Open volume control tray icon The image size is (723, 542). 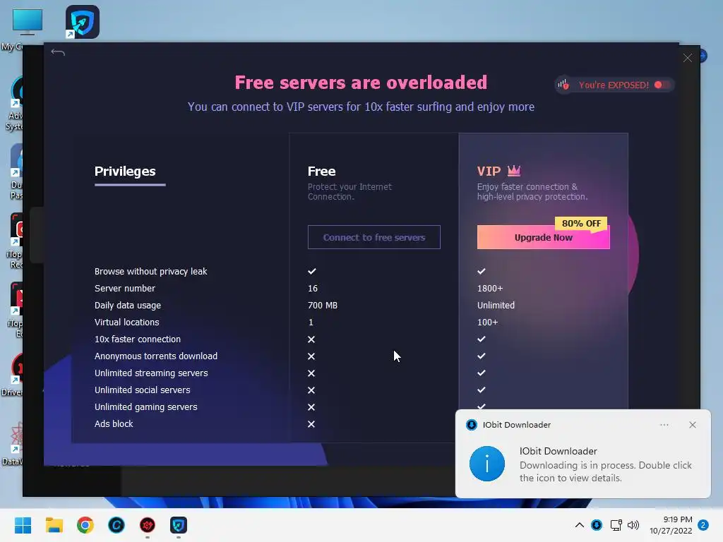(x=633, y=525)
